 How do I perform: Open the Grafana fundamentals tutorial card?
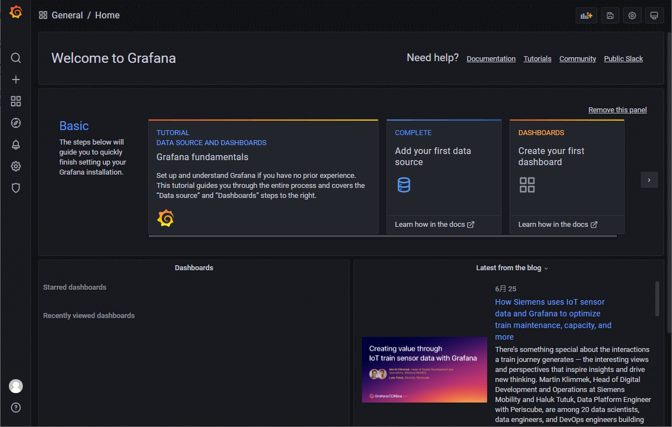(x=263, y=177)
